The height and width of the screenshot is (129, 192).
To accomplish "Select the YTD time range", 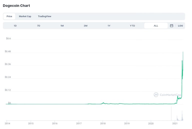I will [132, 26].
